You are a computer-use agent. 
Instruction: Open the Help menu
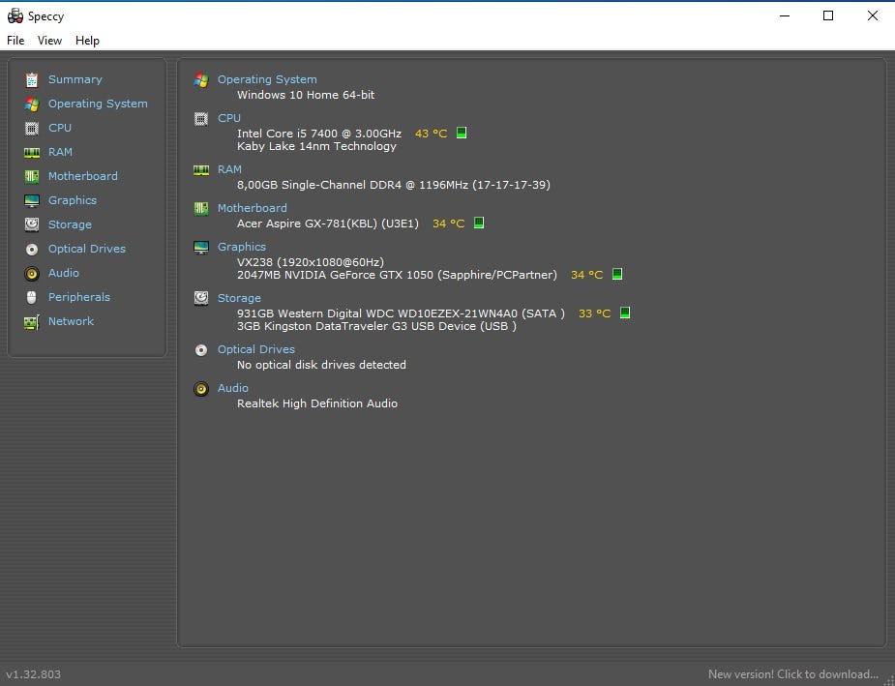click(x=87, y=41)
